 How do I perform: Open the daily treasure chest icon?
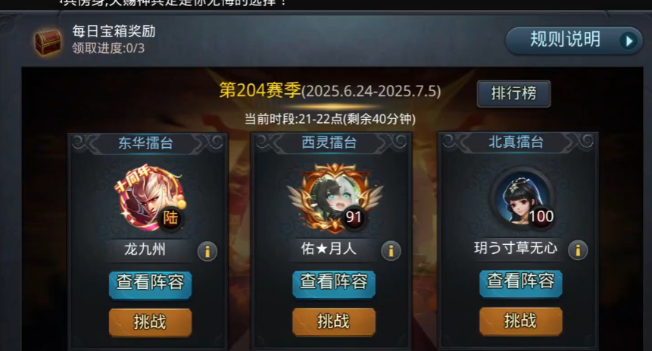(x=48, y=41)
